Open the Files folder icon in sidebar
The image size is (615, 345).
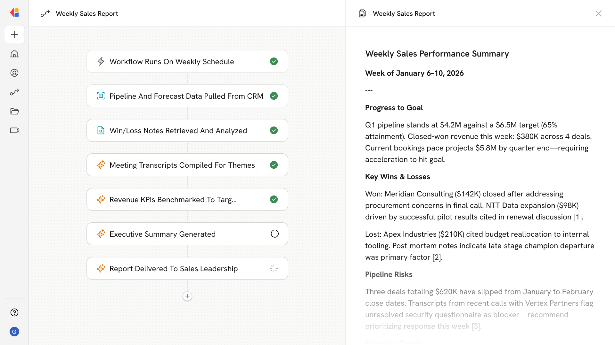[x=14, y=111]
